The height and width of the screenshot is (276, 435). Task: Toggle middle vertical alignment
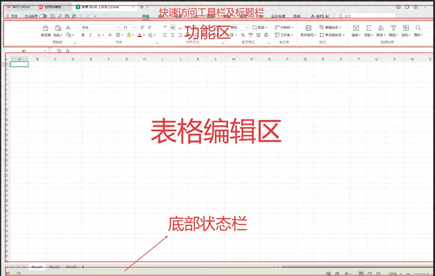[x=173, y=27]
